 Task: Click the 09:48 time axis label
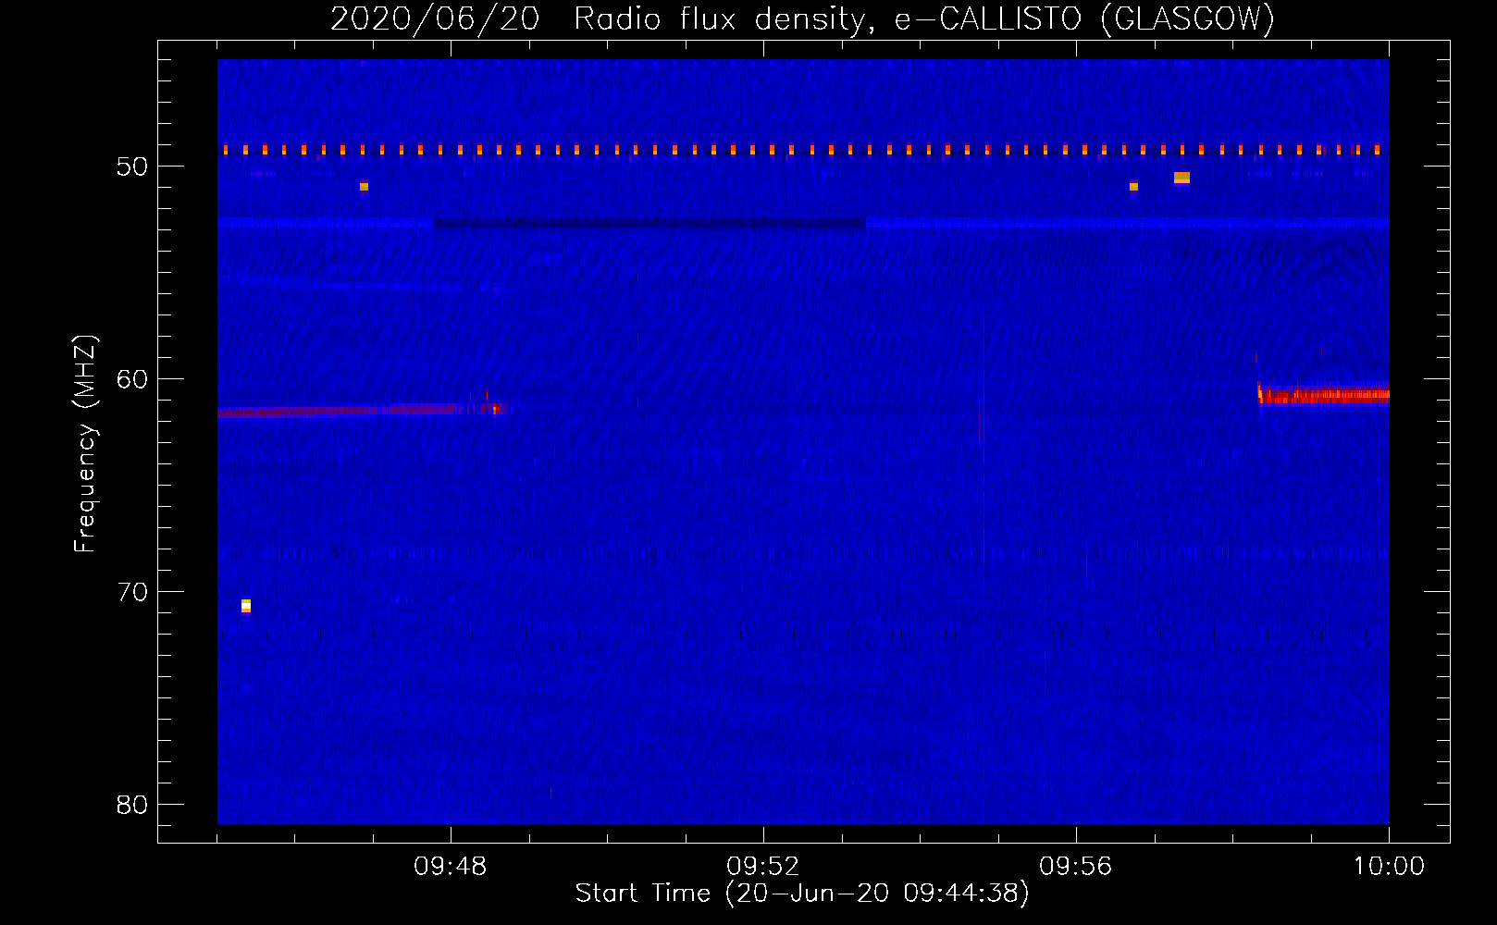[451, 867]
